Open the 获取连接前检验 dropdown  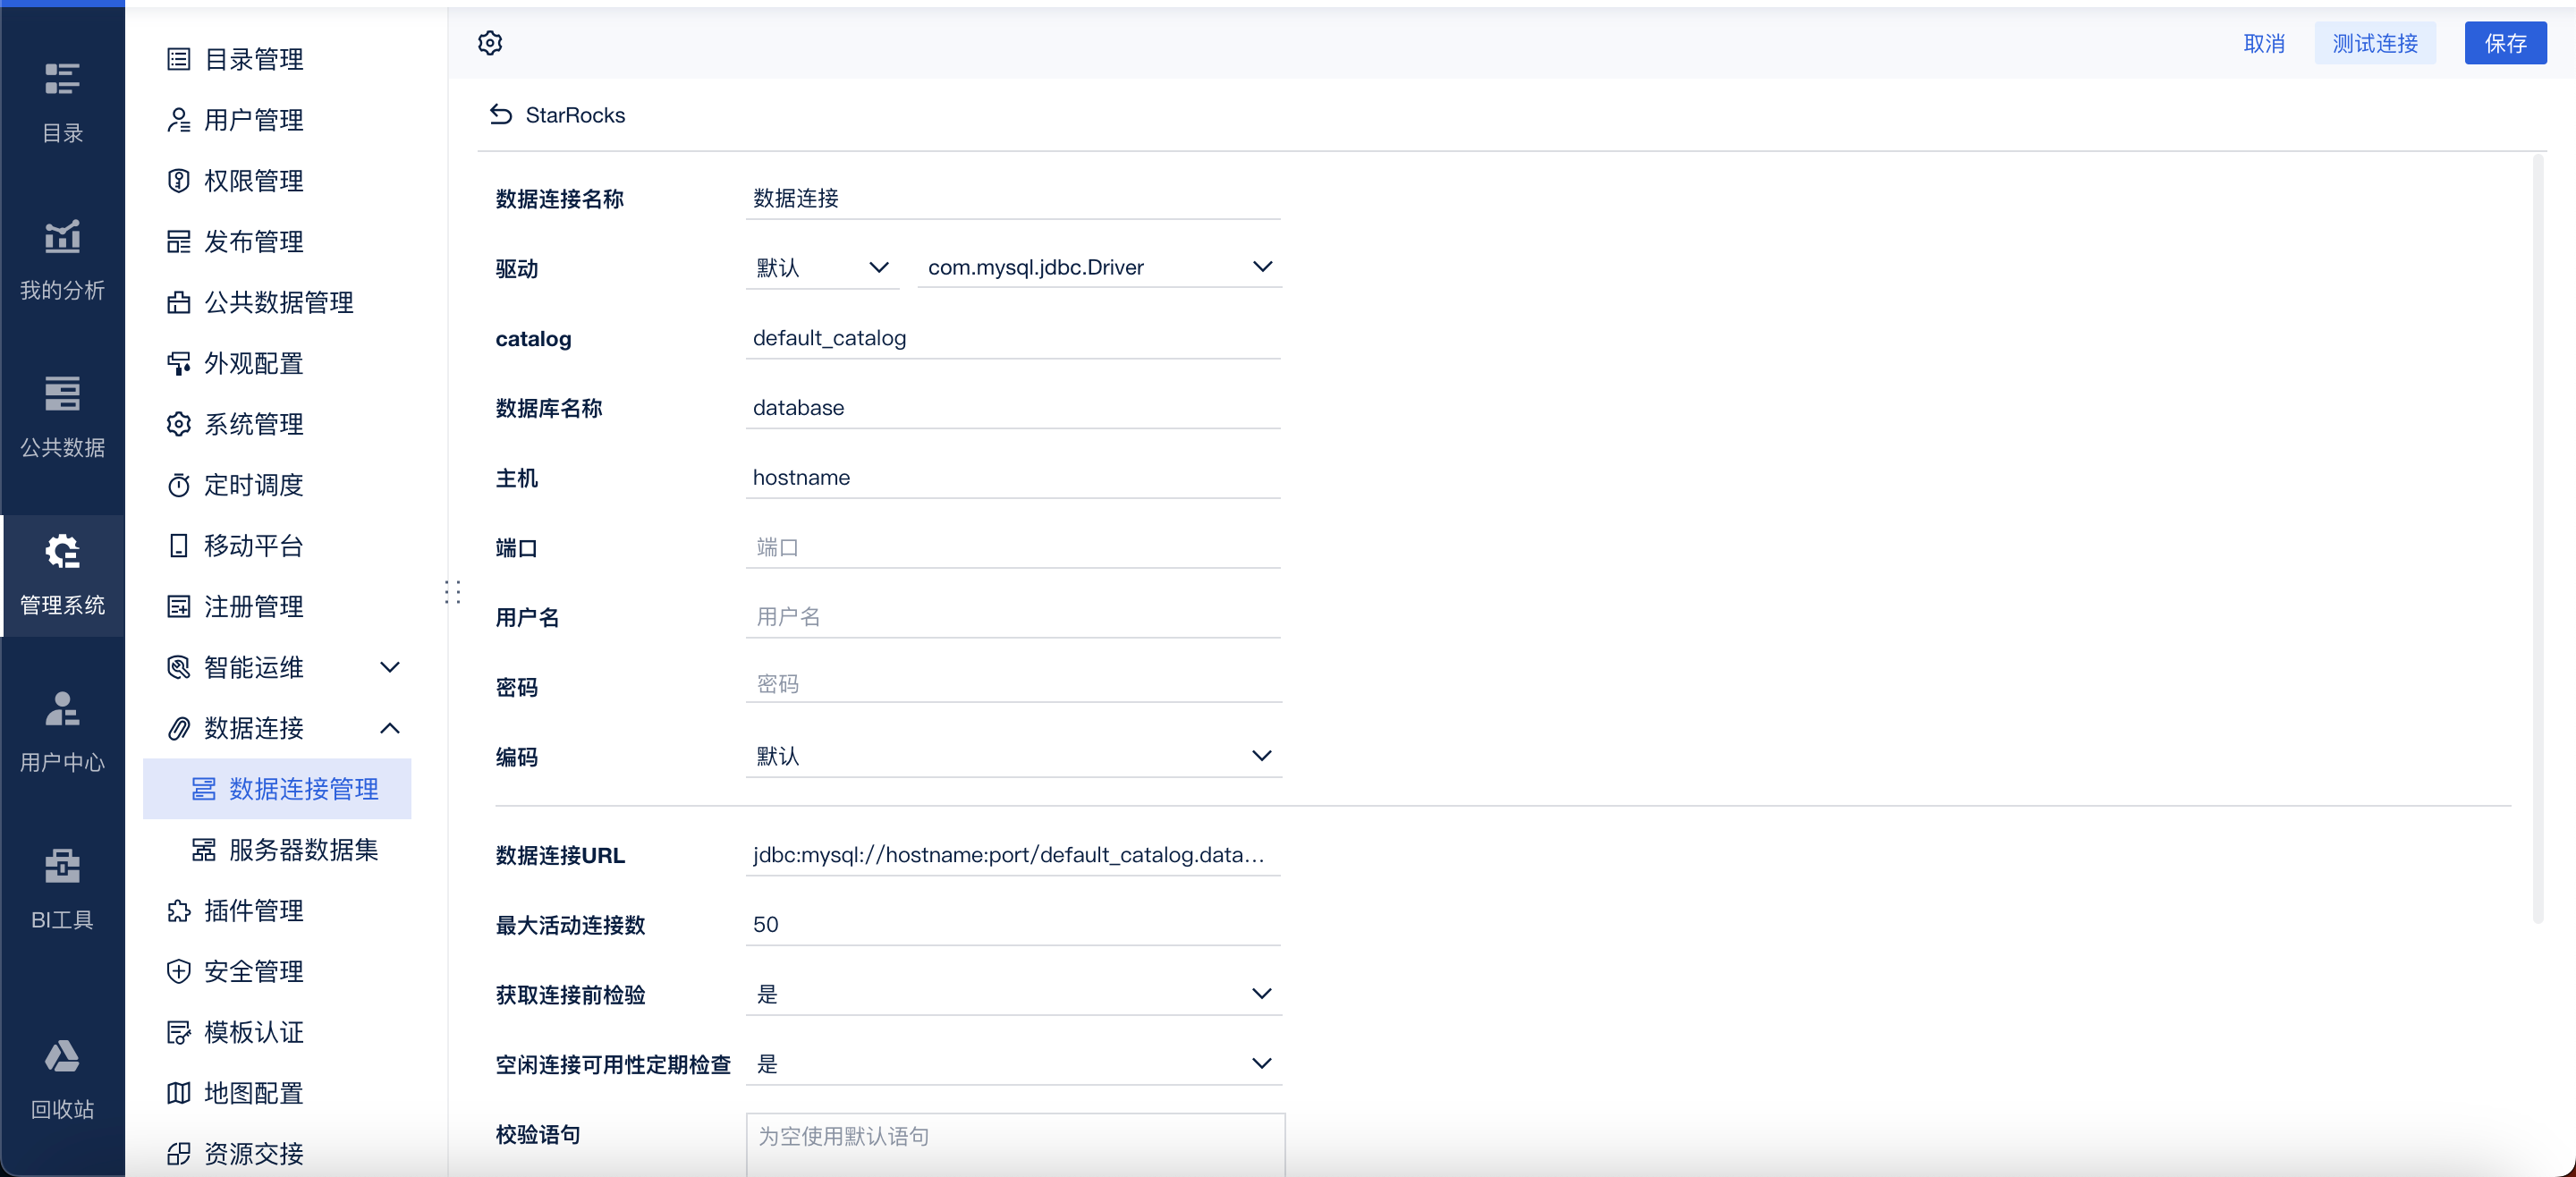(1013, 994)
